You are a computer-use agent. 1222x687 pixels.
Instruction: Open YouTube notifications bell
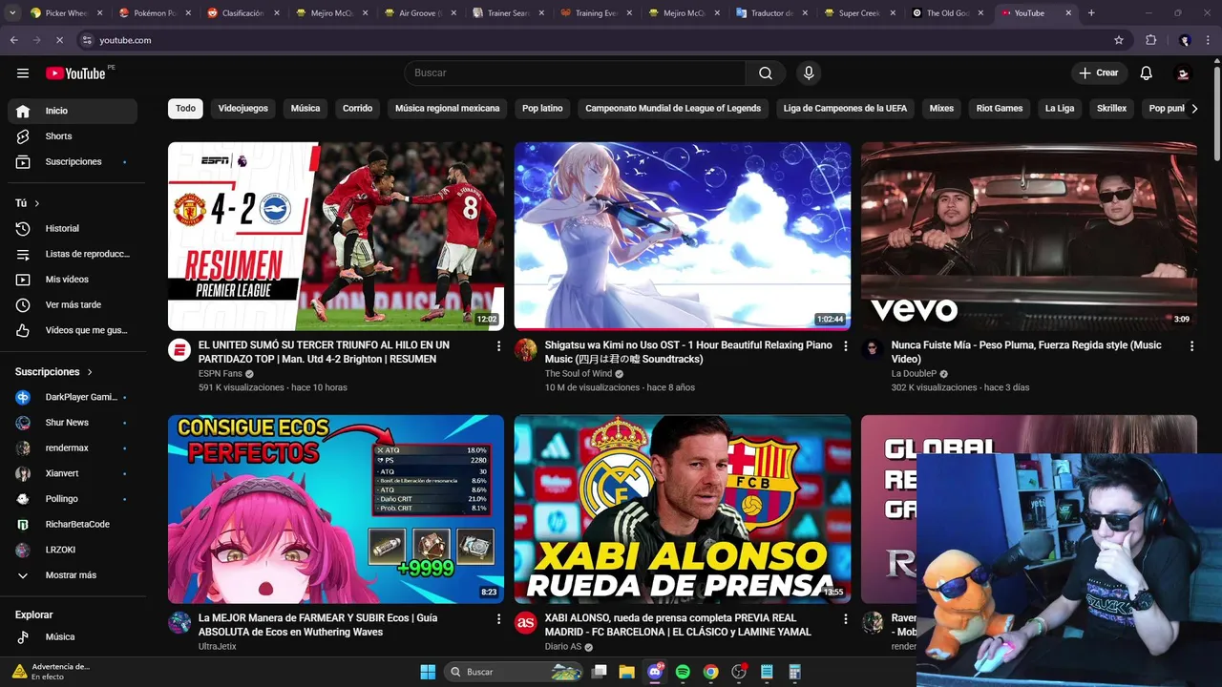pyautogui.click(x=1147, y=73)
